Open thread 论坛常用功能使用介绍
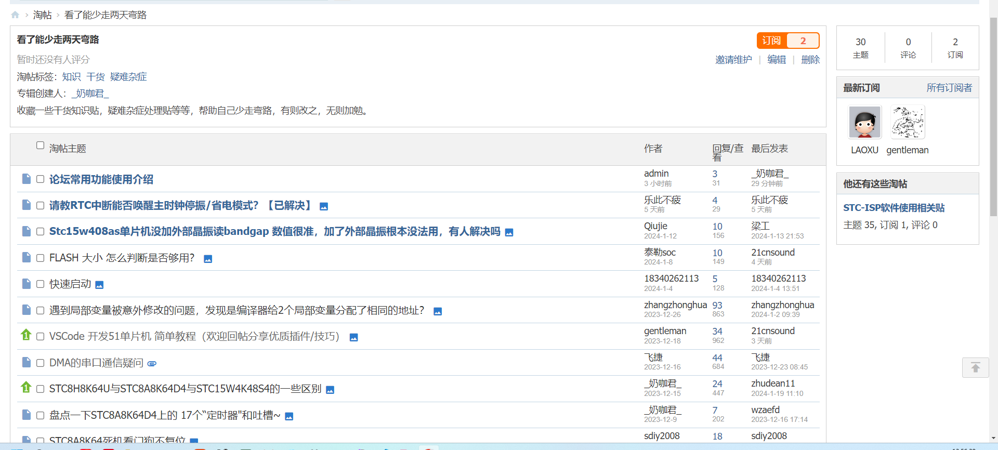 point(101,179)
